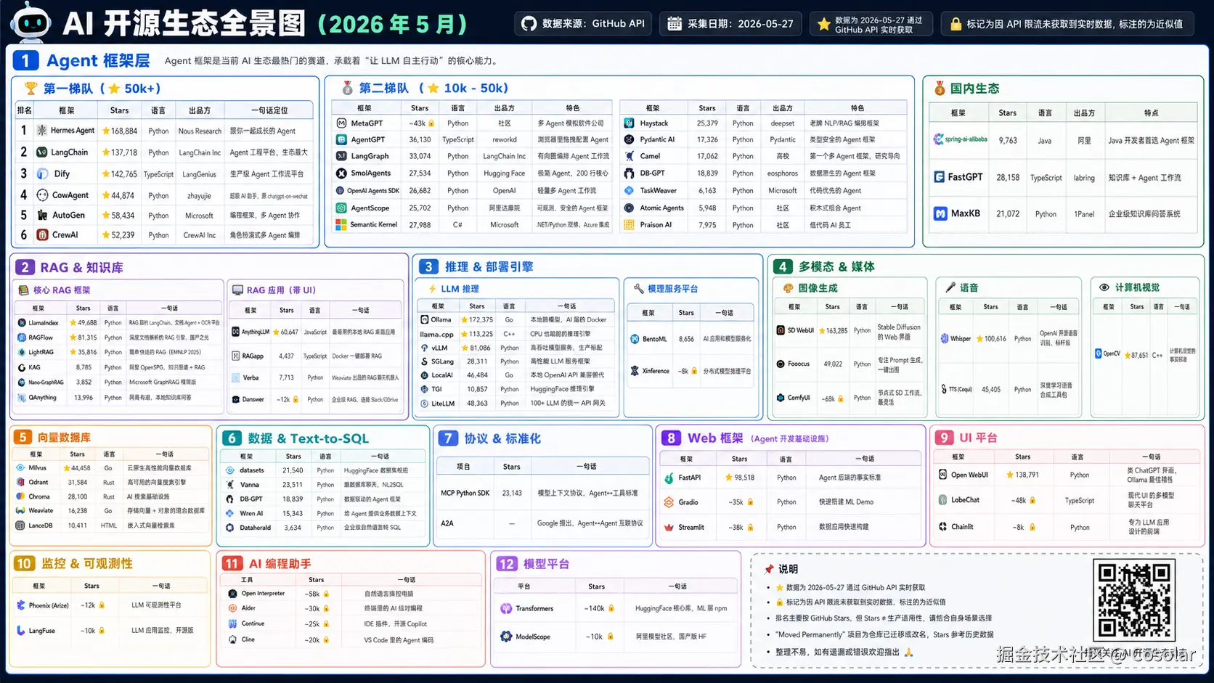Click the FastAPI star count 98,518
1214x683 pixels.
pyautogui.click(x=744, y=478)
